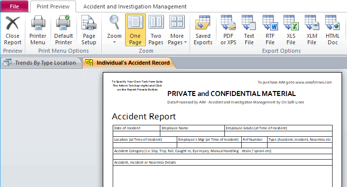Close the report preview with Close Report

(12, 30)
